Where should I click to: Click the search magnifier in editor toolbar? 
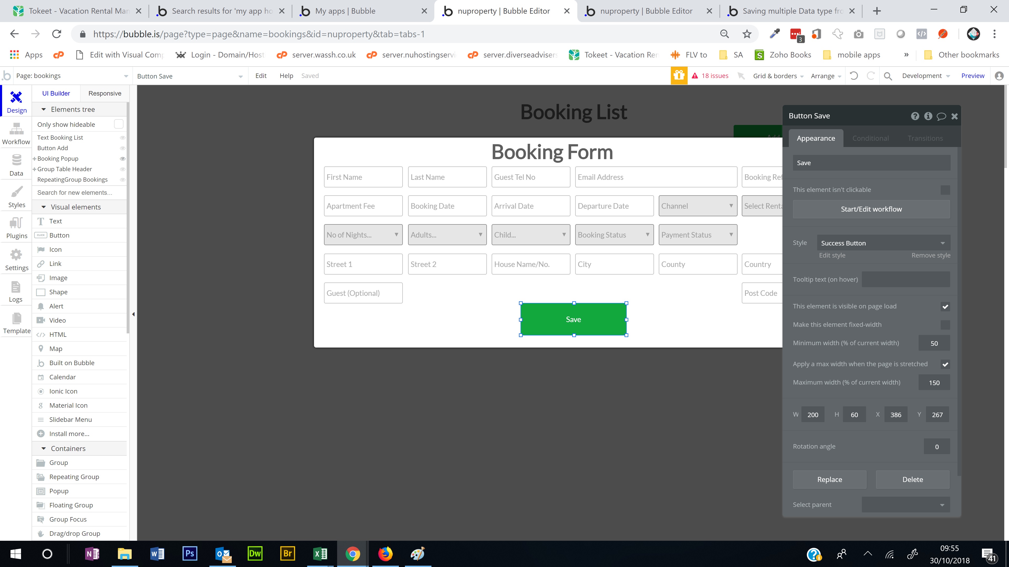pyautogui.click(x=888, y=76)
